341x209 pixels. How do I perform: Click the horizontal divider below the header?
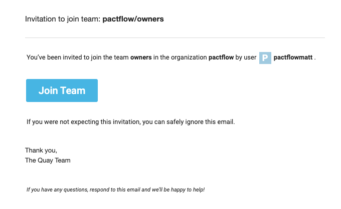click(x=175, y=37)
